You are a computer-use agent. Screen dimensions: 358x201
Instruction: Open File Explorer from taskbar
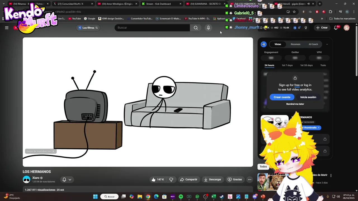coord(140,197)
